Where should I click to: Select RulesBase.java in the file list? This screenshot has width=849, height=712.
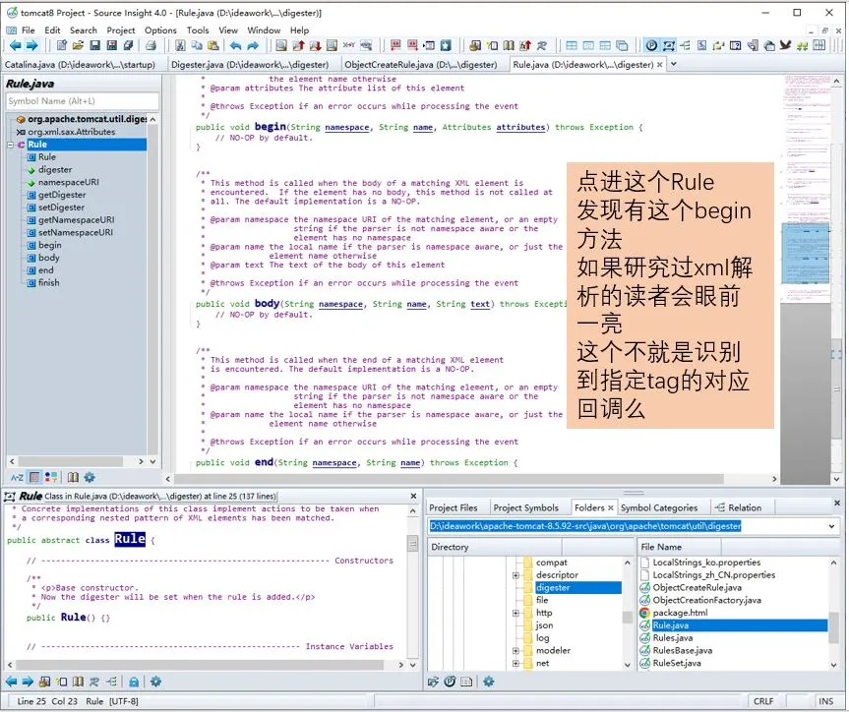pos(682,650)
